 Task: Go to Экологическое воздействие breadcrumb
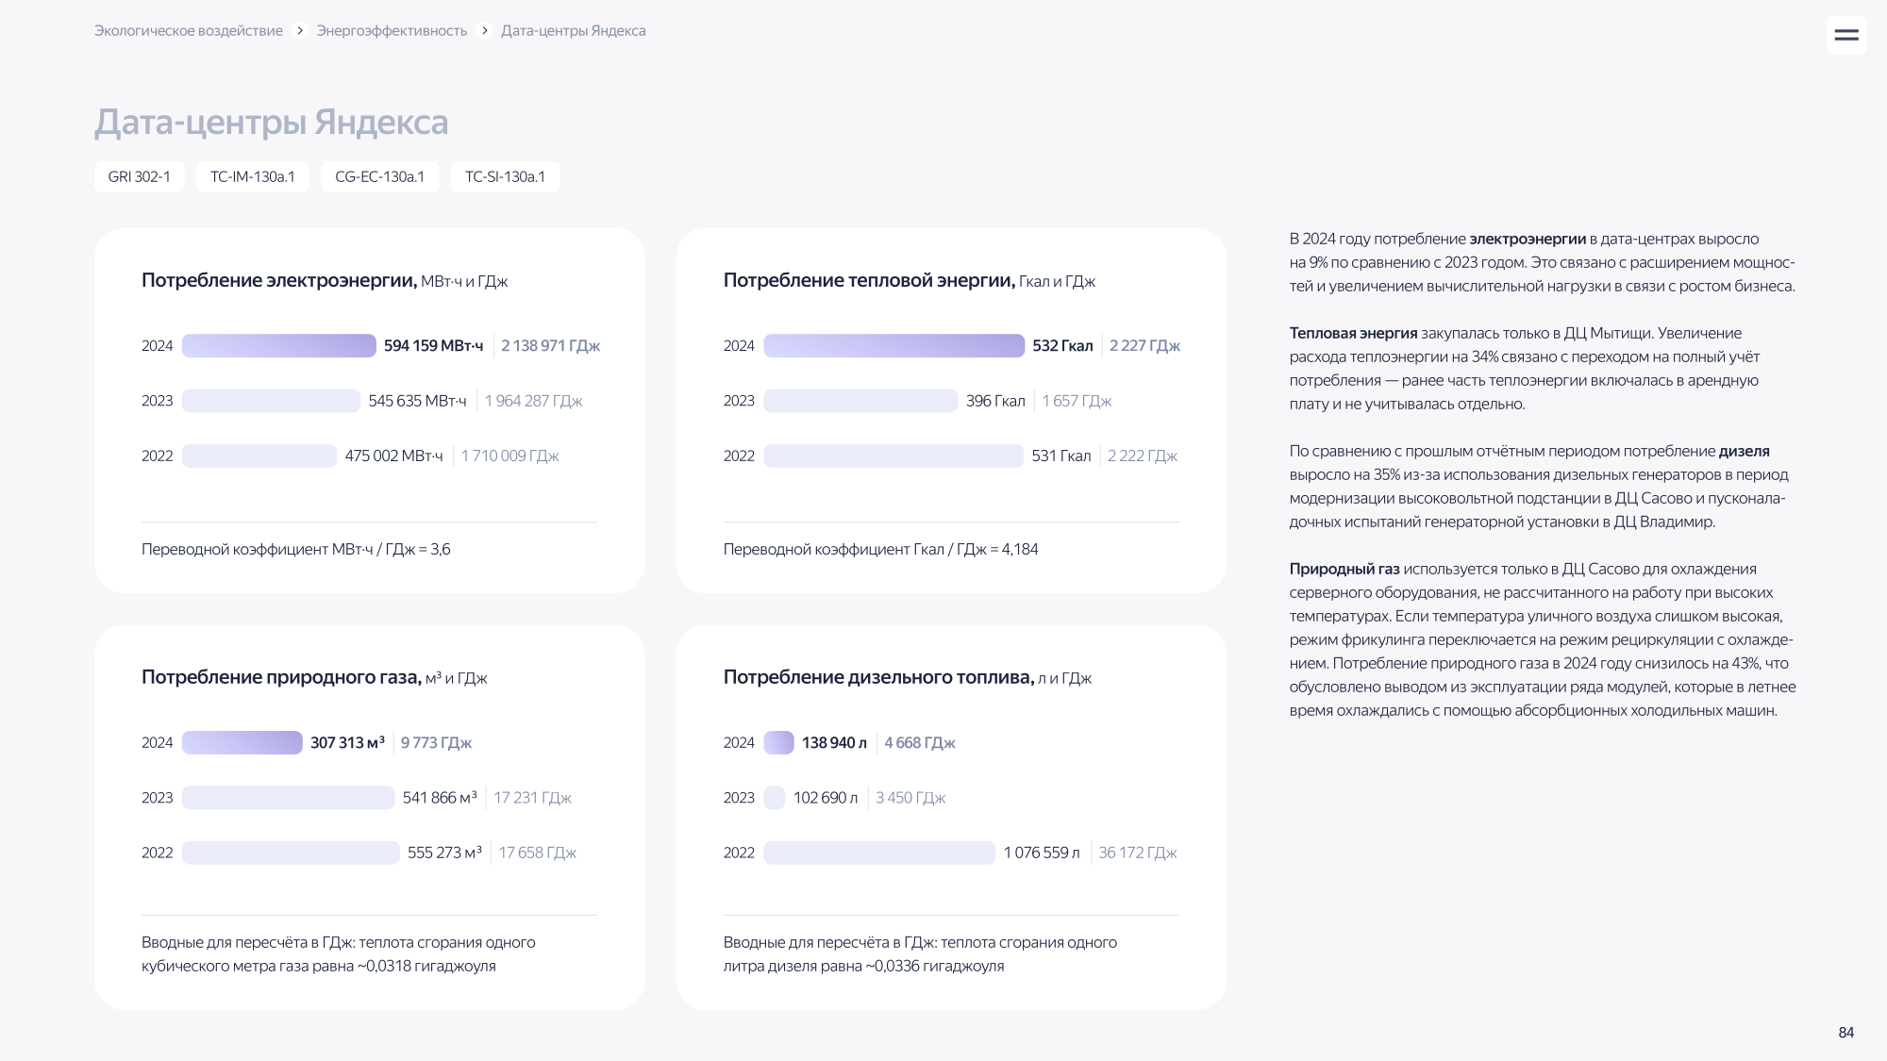click(x=189, y=31)
